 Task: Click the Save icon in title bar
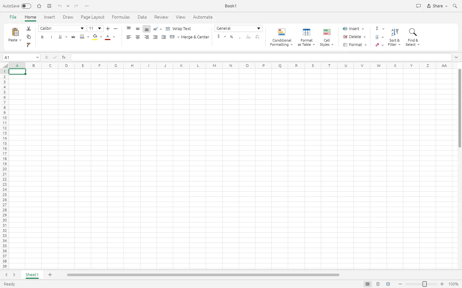pos(49,6)
